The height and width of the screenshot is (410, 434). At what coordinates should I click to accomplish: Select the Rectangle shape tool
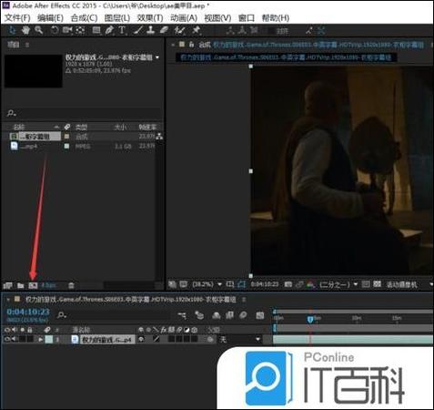96,30
